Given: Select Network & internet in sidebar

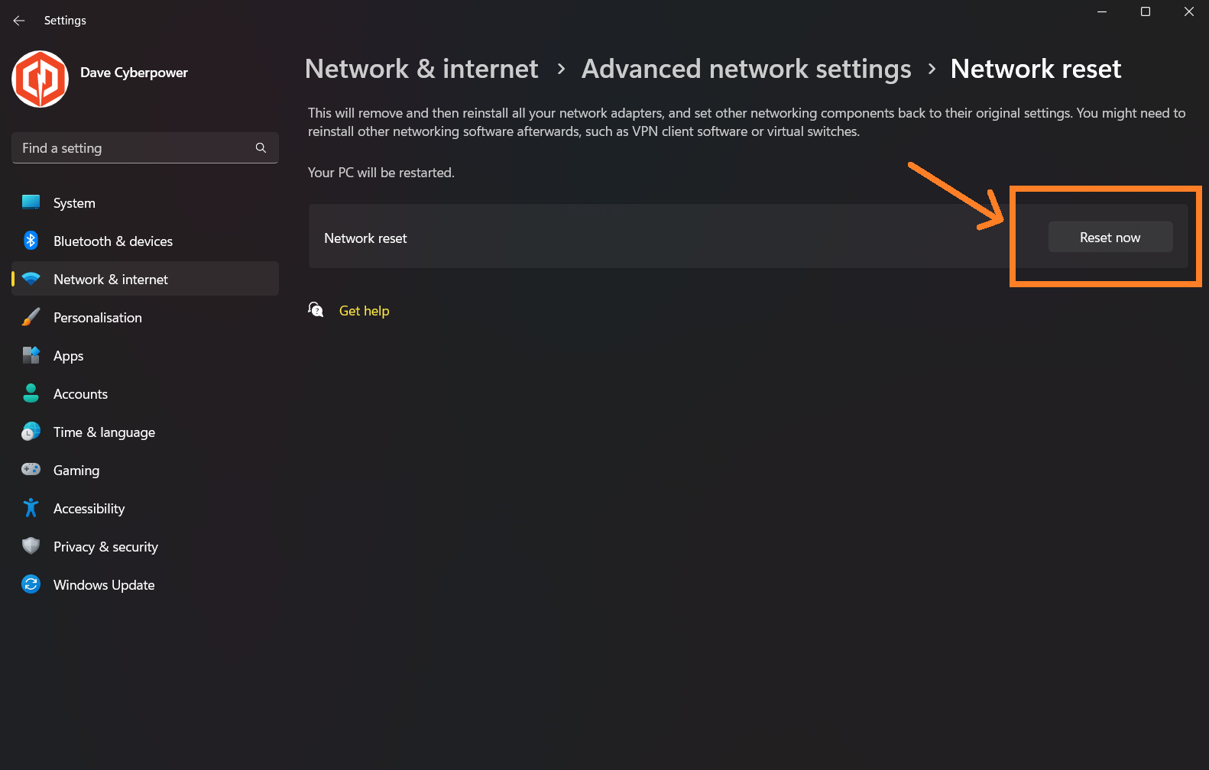Looking at the screenshot, I should point(145,279).
